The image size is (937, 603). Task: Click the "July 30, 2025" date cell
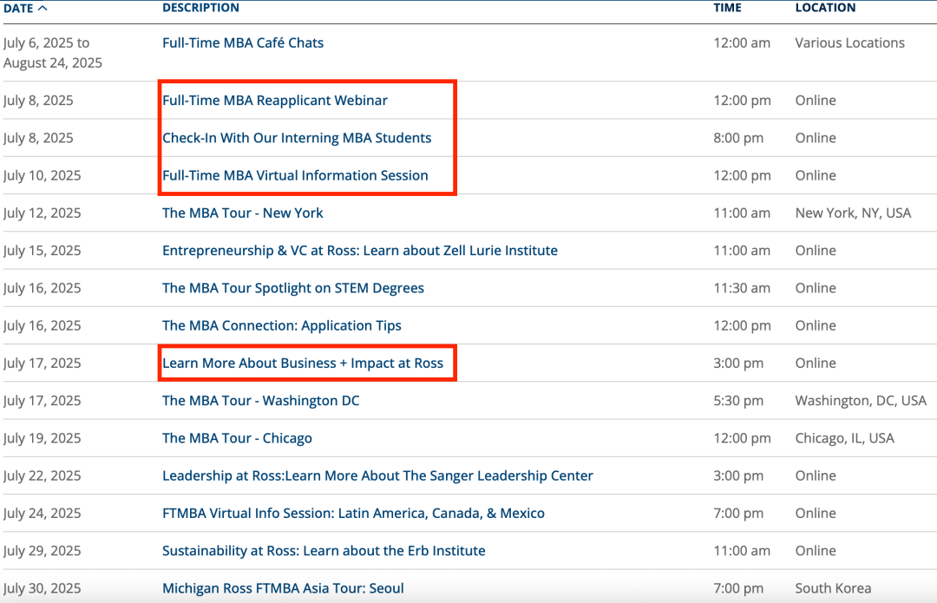pyautogui.click(x=42, y=588)
